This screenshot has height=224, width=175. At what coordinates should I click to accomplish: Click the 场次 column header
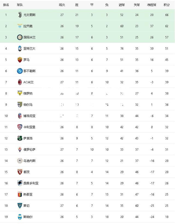tap(62, 5)
